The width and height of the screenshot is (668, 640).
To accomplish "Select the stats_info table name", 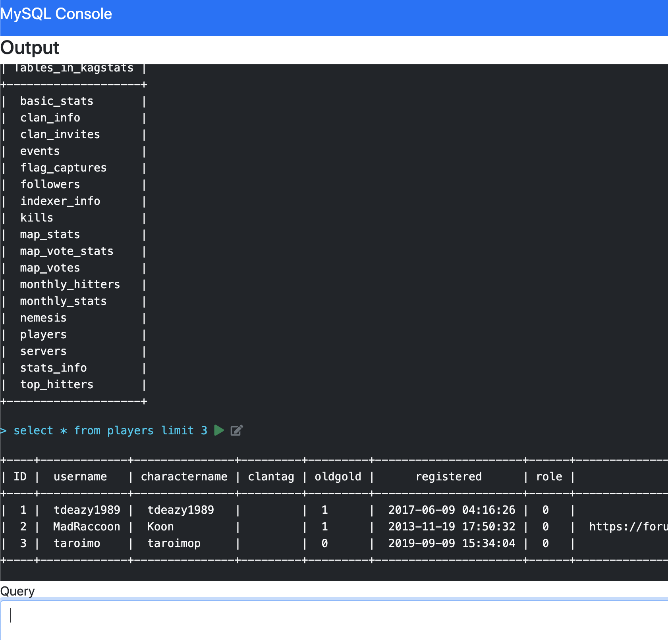I will click(54, 368).
